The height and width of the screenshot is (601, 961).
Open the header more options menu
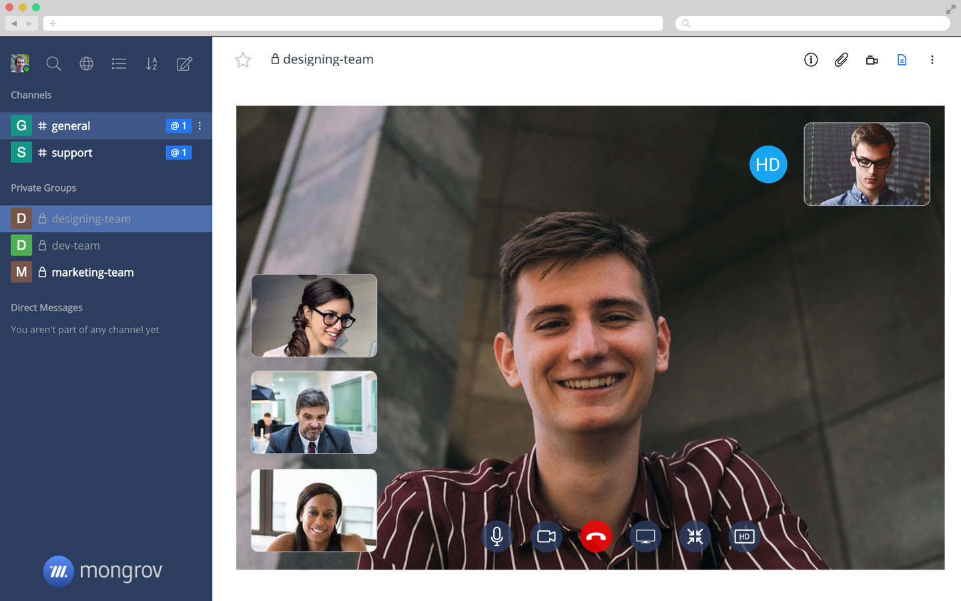(x=932, y=60)
